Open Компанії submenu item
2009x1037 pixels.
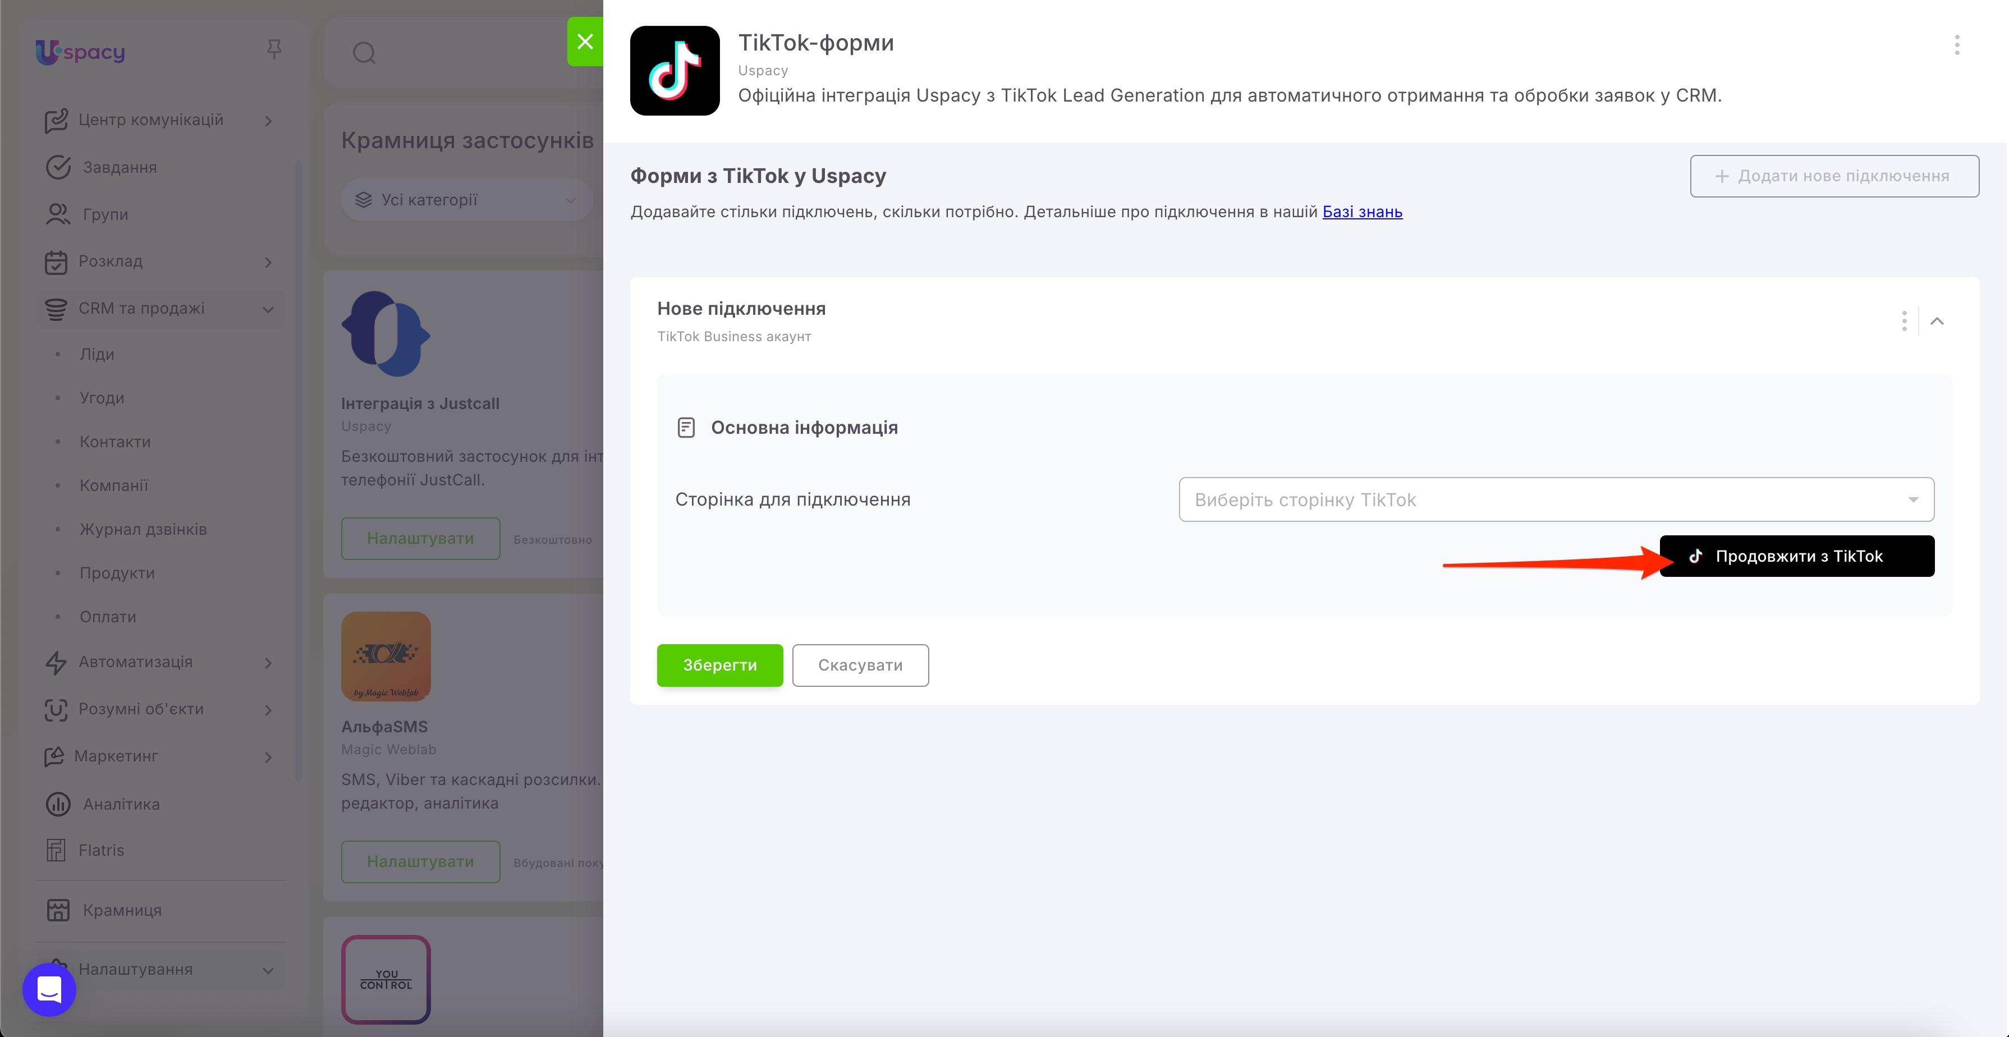(114, 485)
